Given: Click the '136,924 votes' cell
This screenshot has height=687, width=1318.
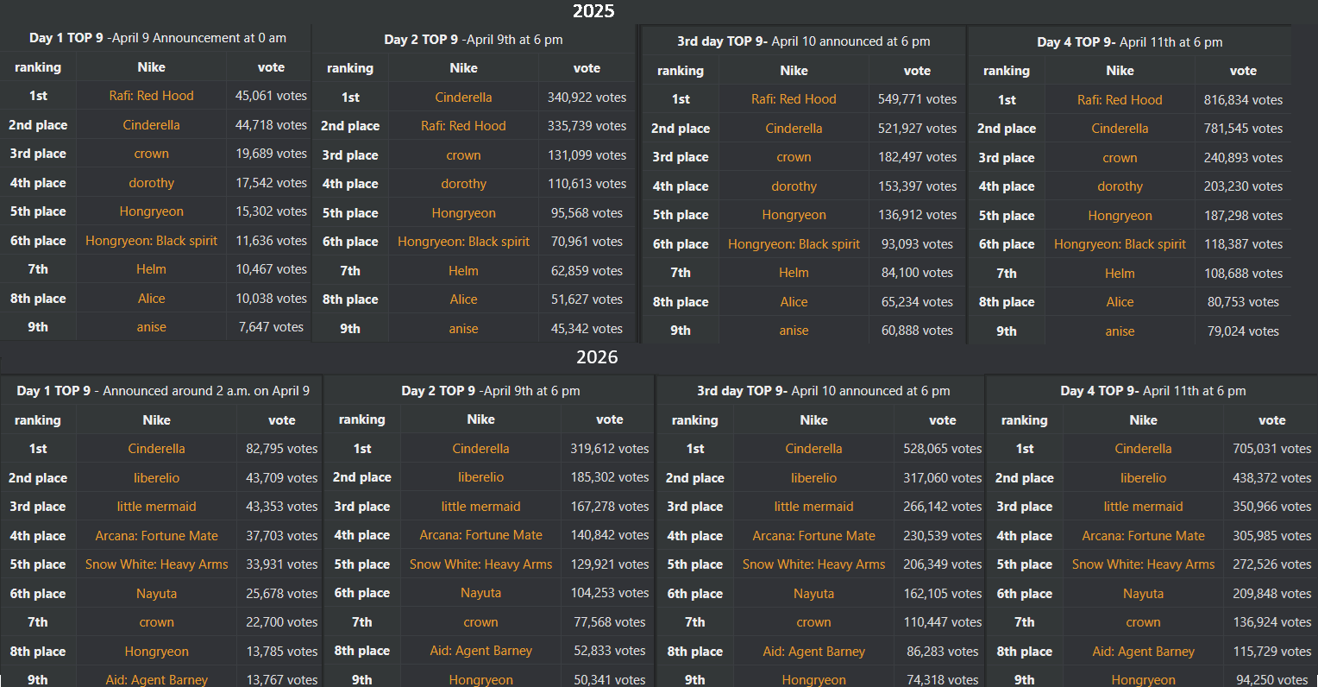Looking at the screenshot, I should (1272, 622).
